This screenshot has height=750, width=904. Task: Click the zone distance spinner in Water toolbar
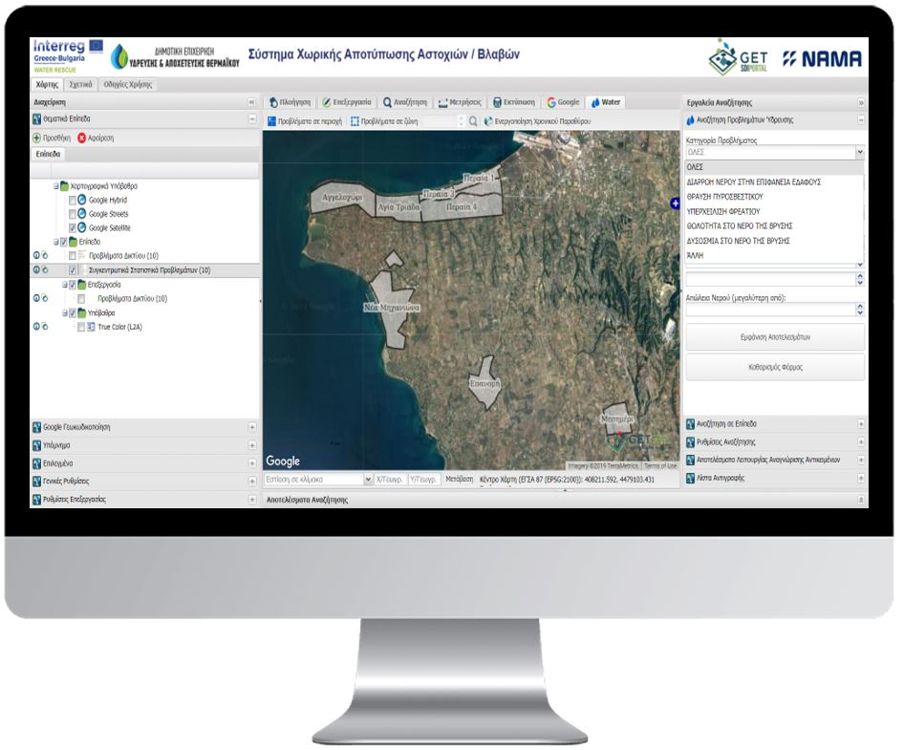point(461,121)
